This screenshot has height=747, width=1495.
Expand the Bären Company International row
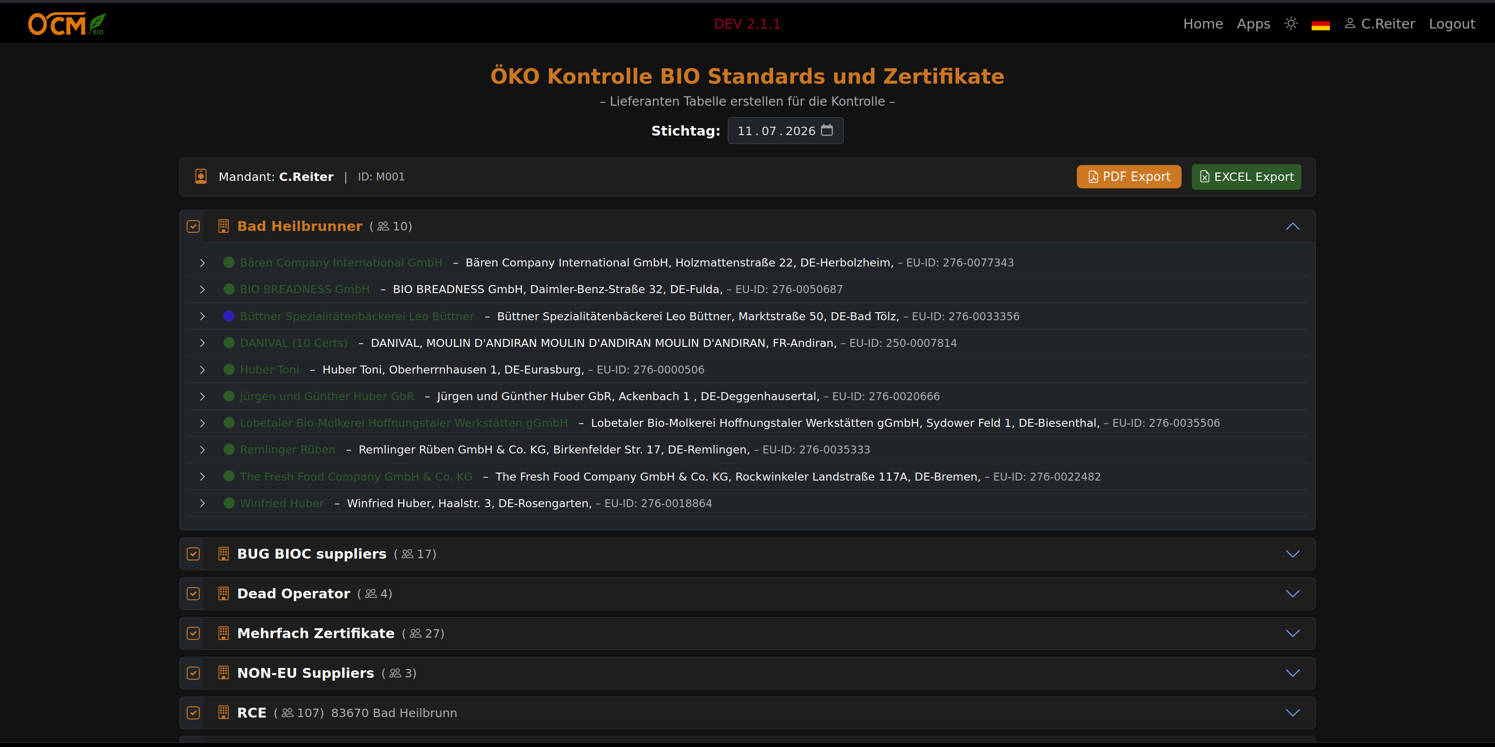click(202, 263)
